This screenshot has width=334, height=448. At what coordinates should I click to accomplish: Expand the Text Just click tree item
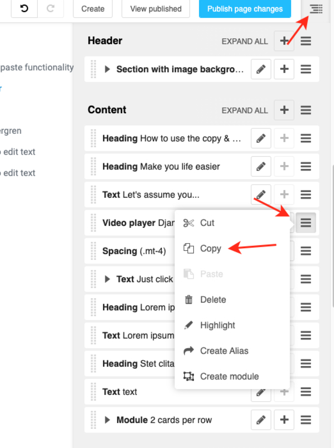[x=107, y=279]
